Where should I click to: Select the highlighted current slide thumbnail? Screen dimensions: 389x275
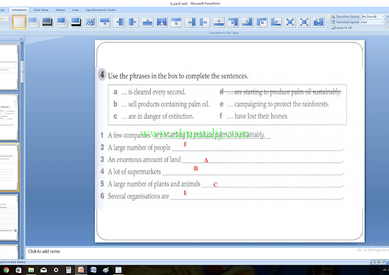[x=9, y=167]
